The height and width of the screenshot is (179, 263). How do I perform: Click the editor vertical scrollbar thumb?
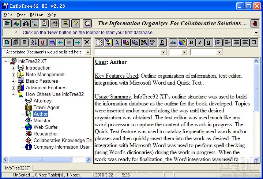[256, 87]
